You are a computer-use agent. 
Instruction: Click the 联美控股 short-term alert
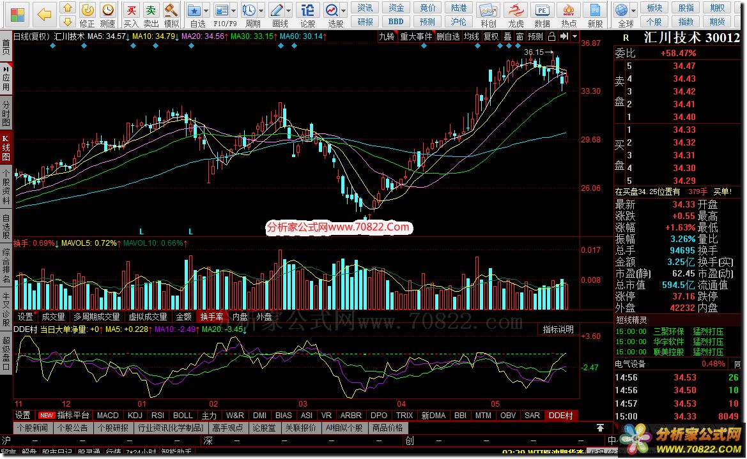tap(668, 352)
